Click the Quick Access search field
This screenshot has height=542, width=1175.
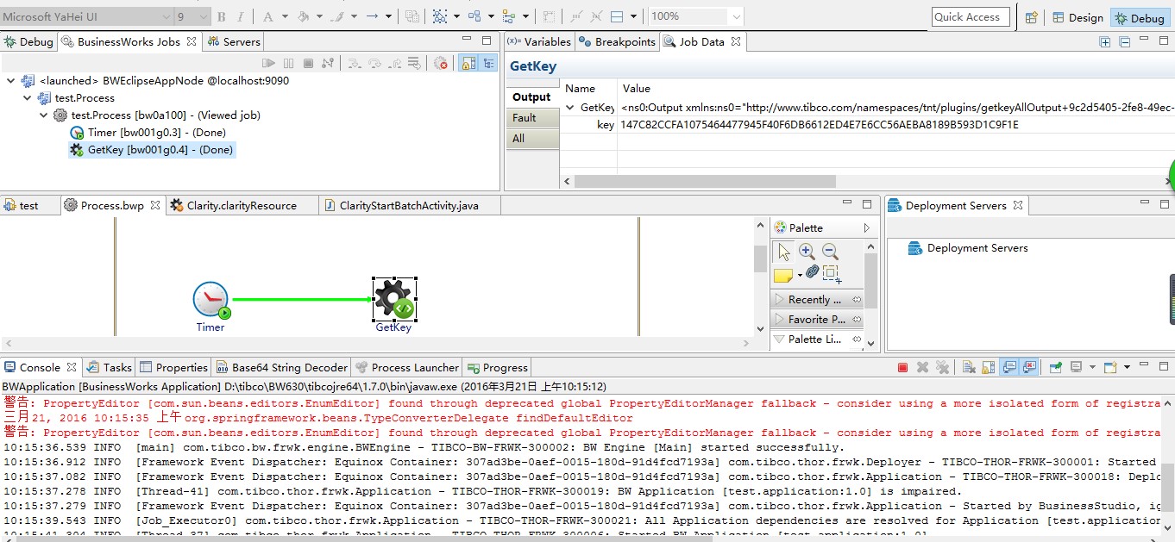[970, 17]
